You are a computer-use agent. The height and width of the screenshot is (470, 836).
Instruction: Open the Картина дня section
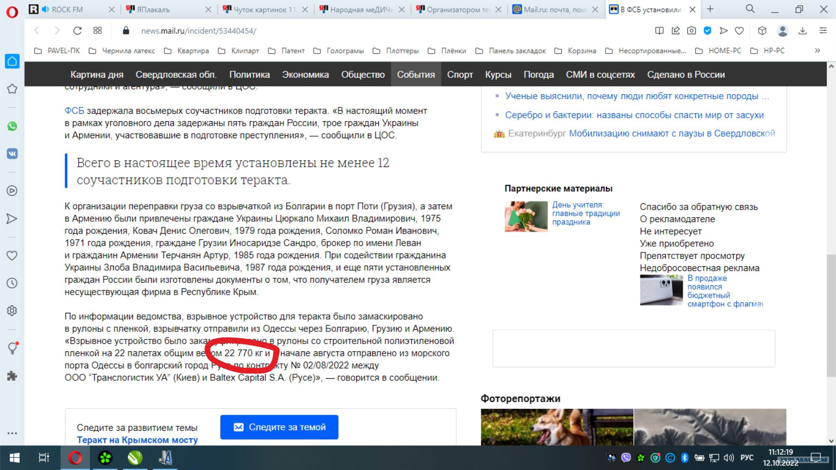[x=97, y=74]
